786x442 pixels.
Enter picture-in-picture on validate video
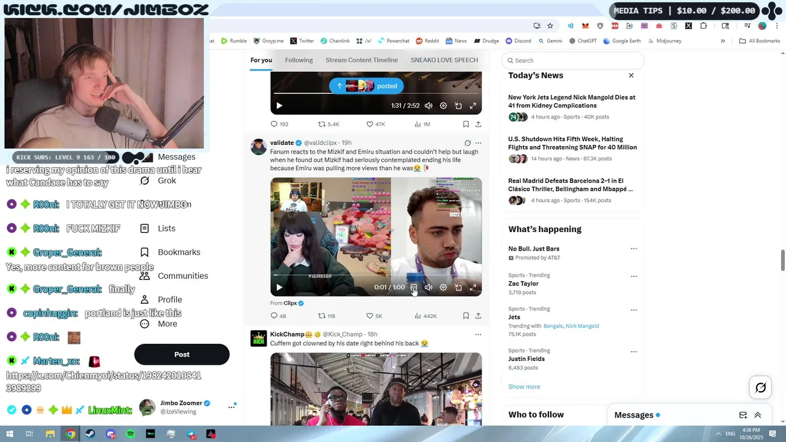[x=458, y=287]
